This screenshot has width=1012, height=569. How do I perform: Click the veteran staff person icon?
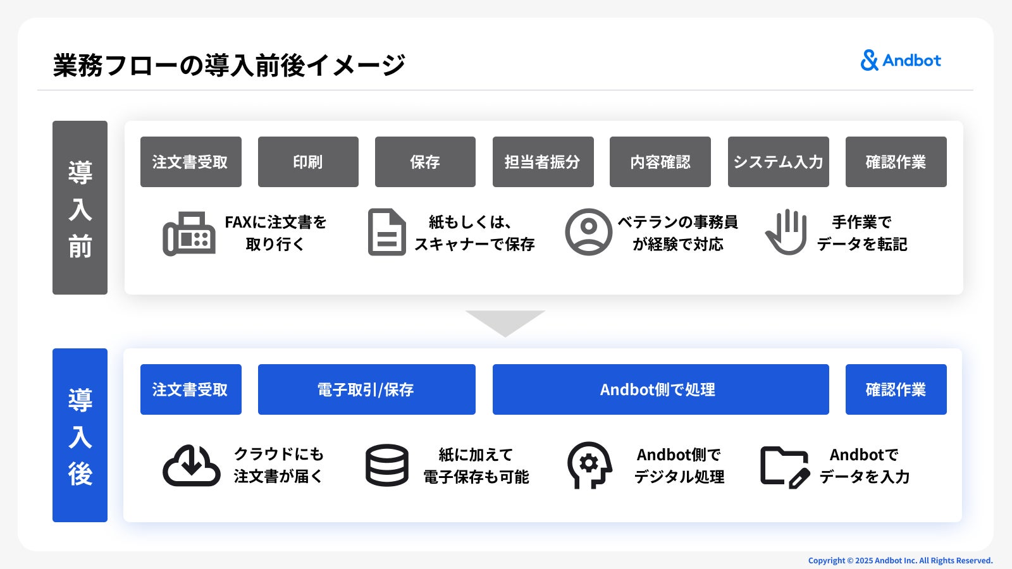tap(588, 232)
